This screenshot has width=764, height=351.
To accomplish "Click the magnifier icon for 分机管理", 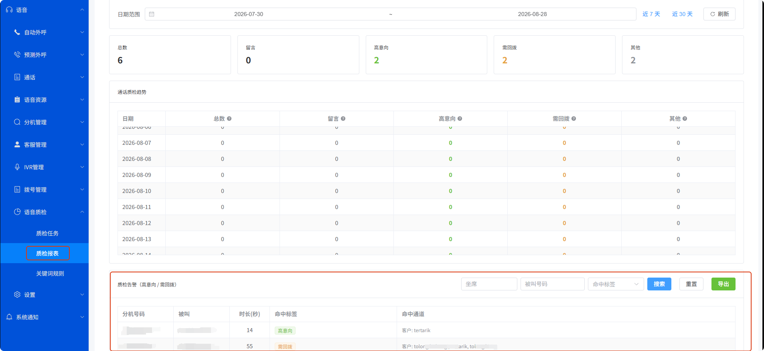I will tap(17, 122).
